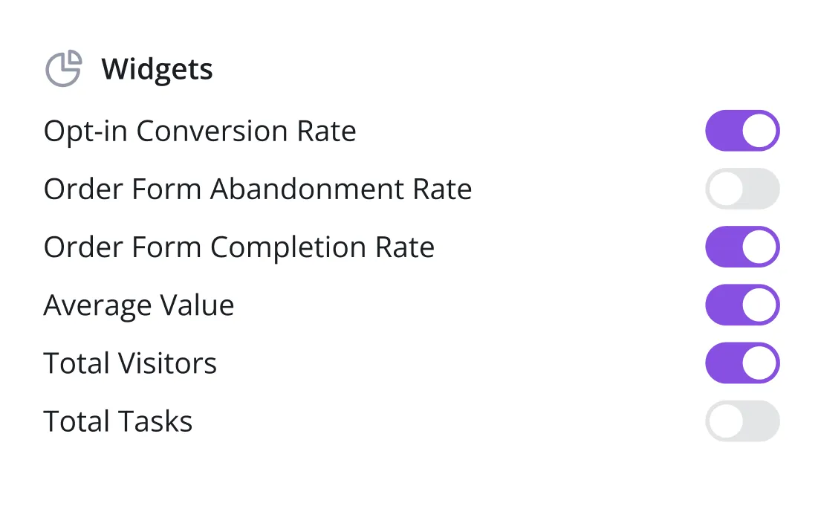Click the Widgets section heading
Image resolution: width=821 pixels, height=506 pixels.
pos(157,69)
